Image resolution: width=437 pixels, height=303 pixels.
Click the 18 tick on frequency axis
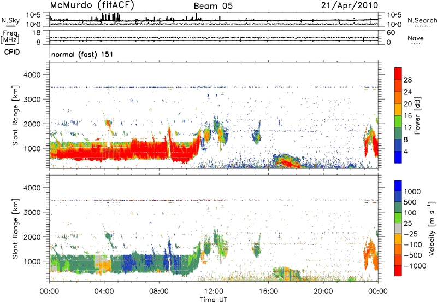pyautogui.click(x=37, y=33)
